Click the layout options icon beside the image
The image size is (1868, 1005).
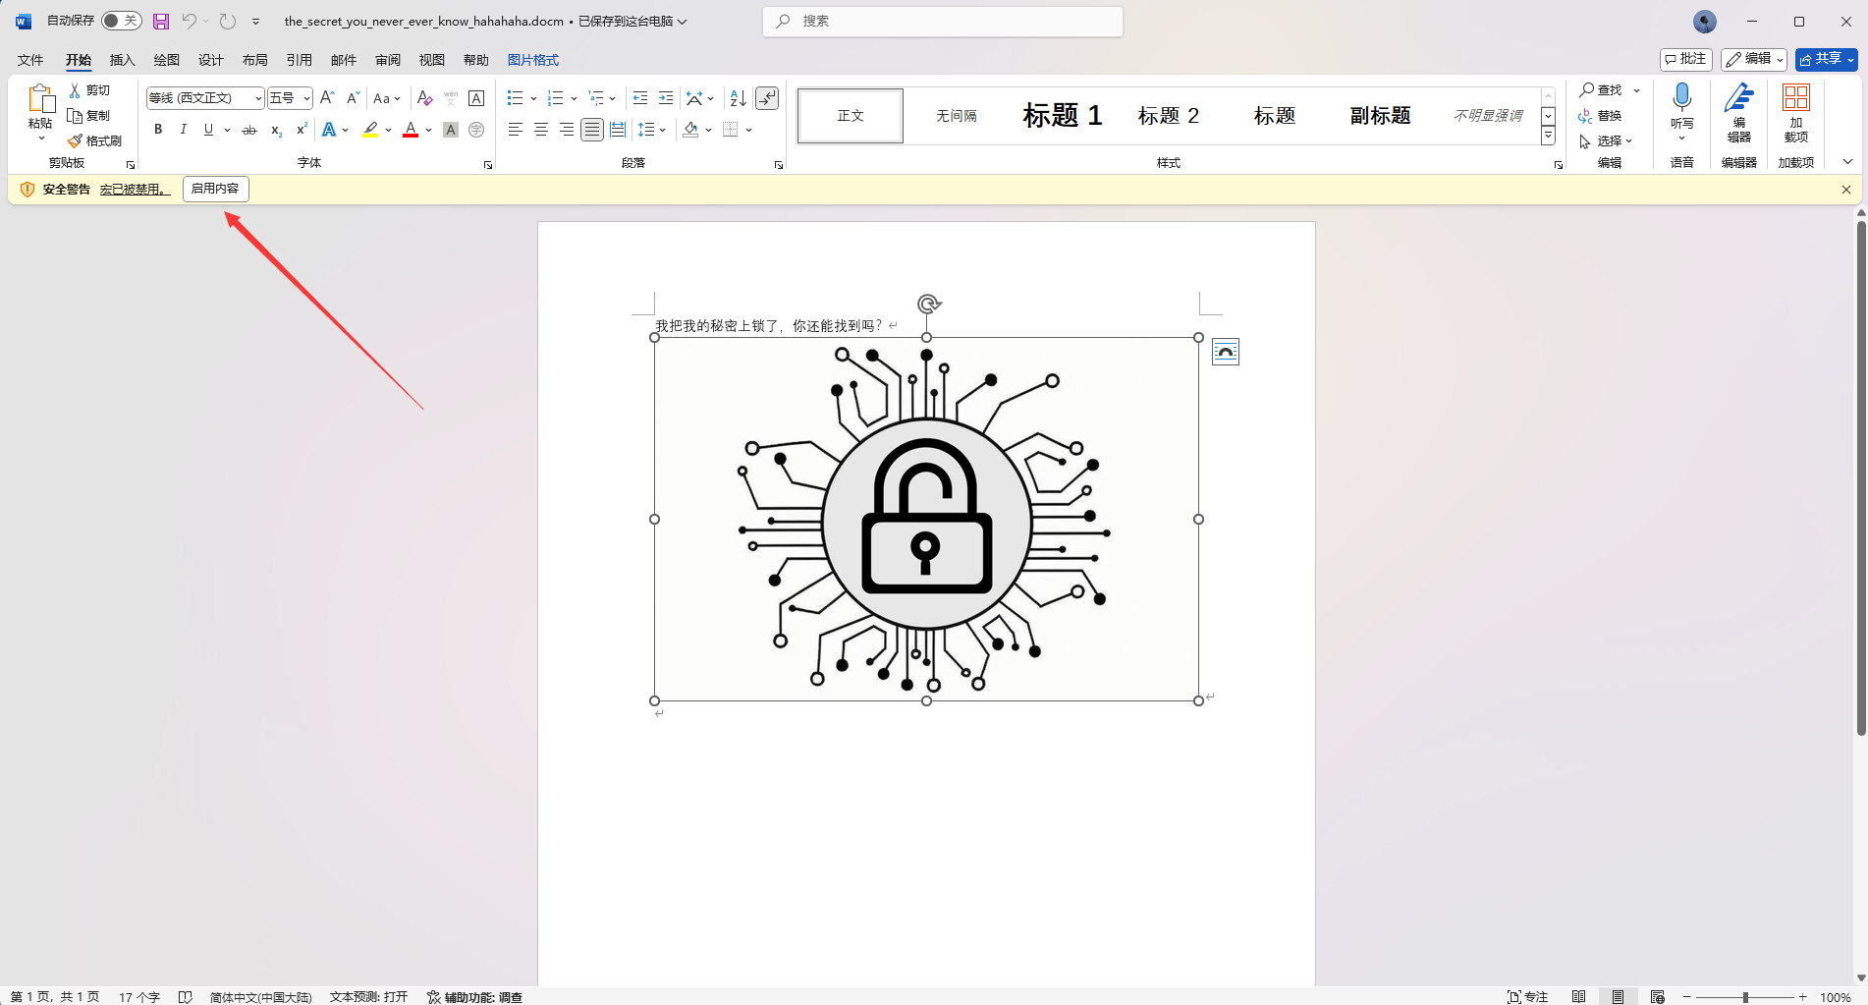pyautogui.click(x=1225, y=352)
